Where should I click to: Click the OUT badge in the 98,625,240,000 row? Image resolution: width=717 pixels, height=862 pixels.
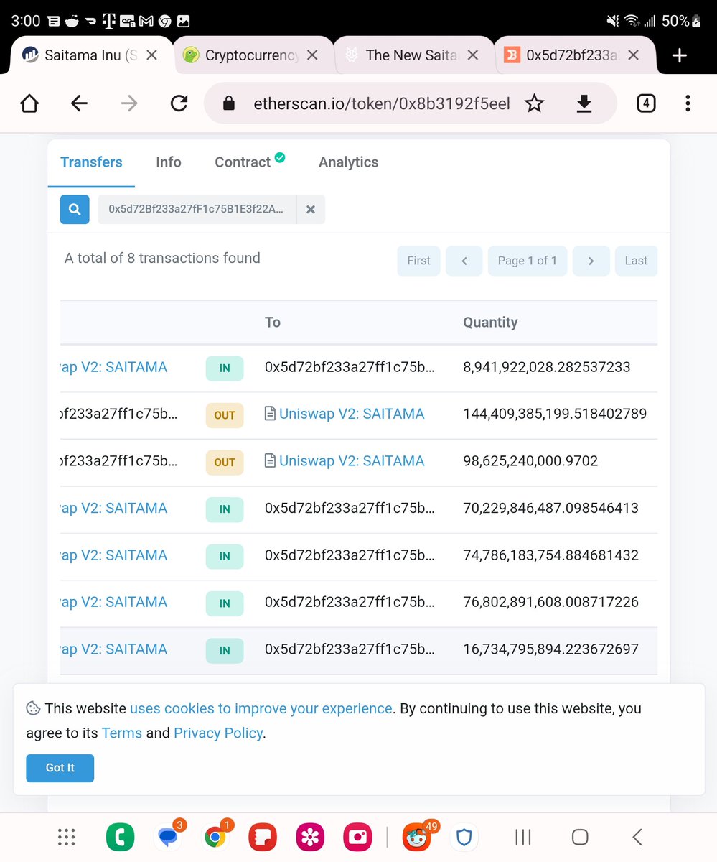(x=225, y=462)
